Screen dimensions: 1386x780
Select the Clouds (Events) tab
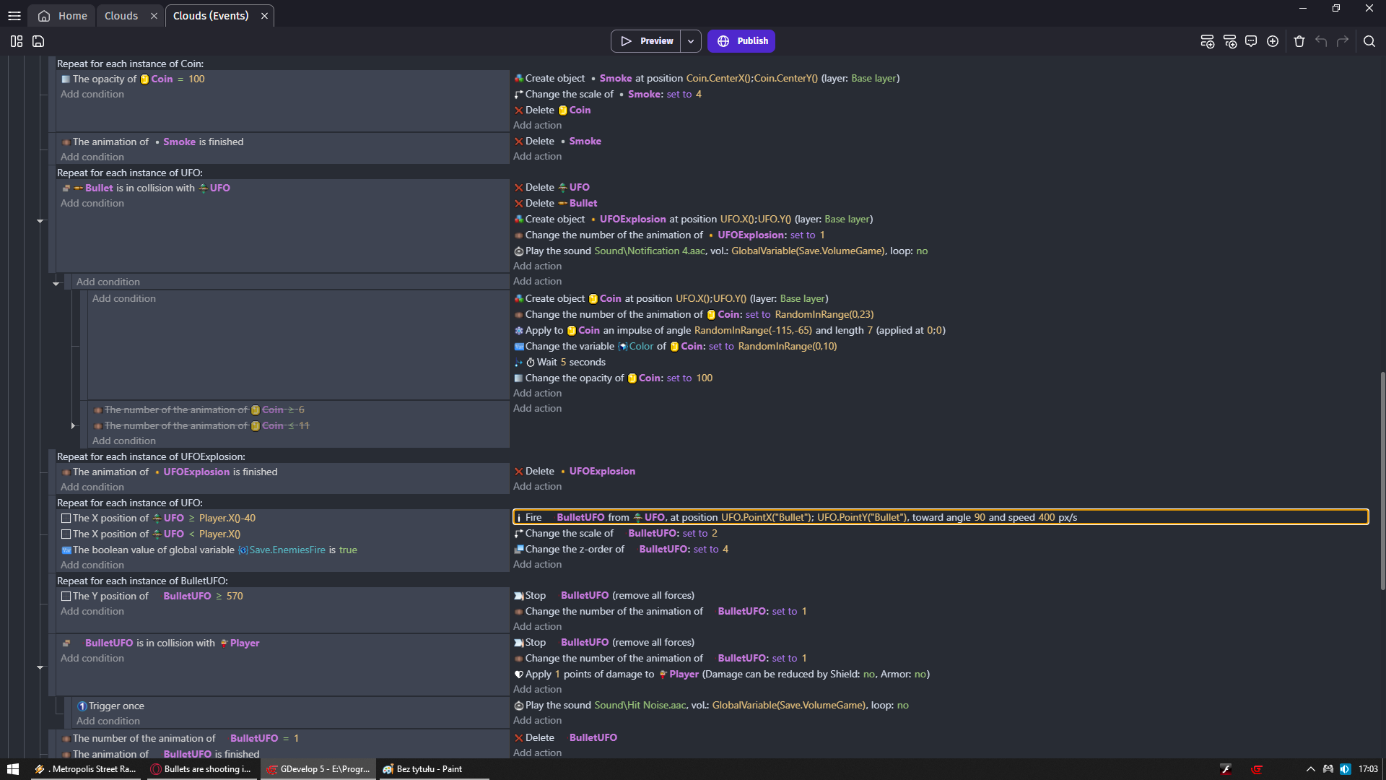click(211, 16)
